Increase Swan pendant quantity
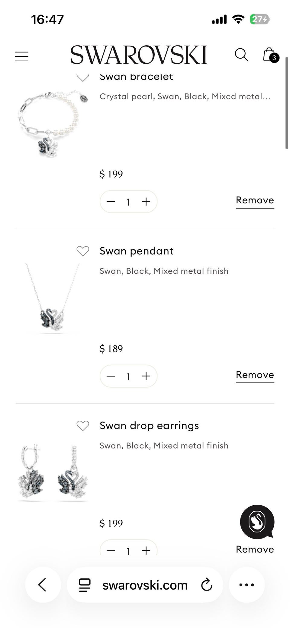The width and height of the screenshot is (290, 628). click(x=146, y=376)
